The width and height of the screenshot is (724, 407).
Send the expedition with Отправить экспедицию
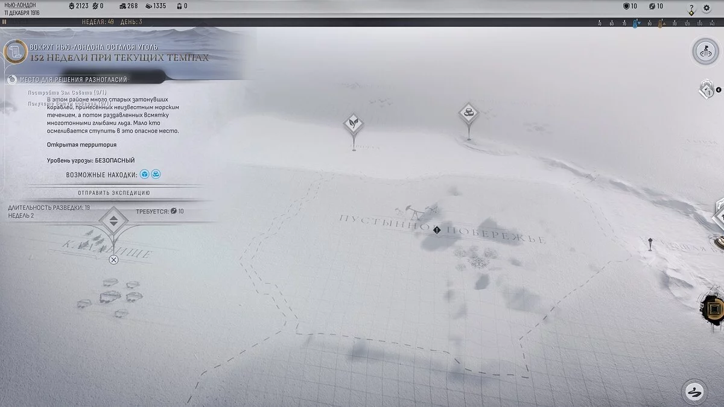(114, 193)
